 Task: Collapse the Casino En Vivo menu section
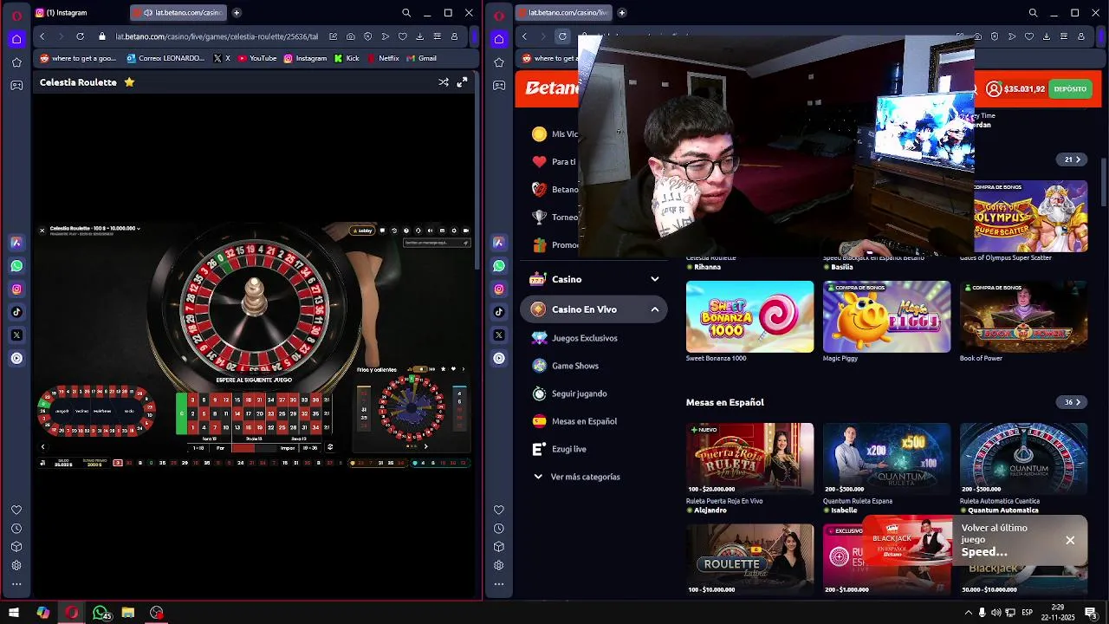point(655,309)
